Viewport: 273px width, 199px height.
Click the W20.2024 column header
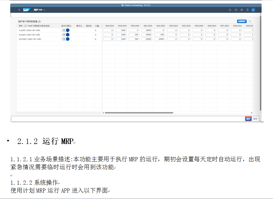point(135,26)
